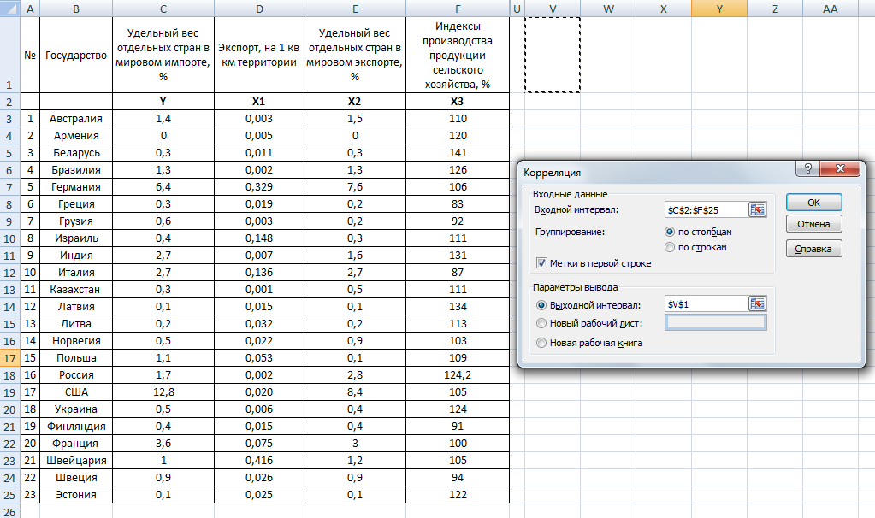
Task: Click cell with value 0,148 for Израиль
Action: (259, 238)
